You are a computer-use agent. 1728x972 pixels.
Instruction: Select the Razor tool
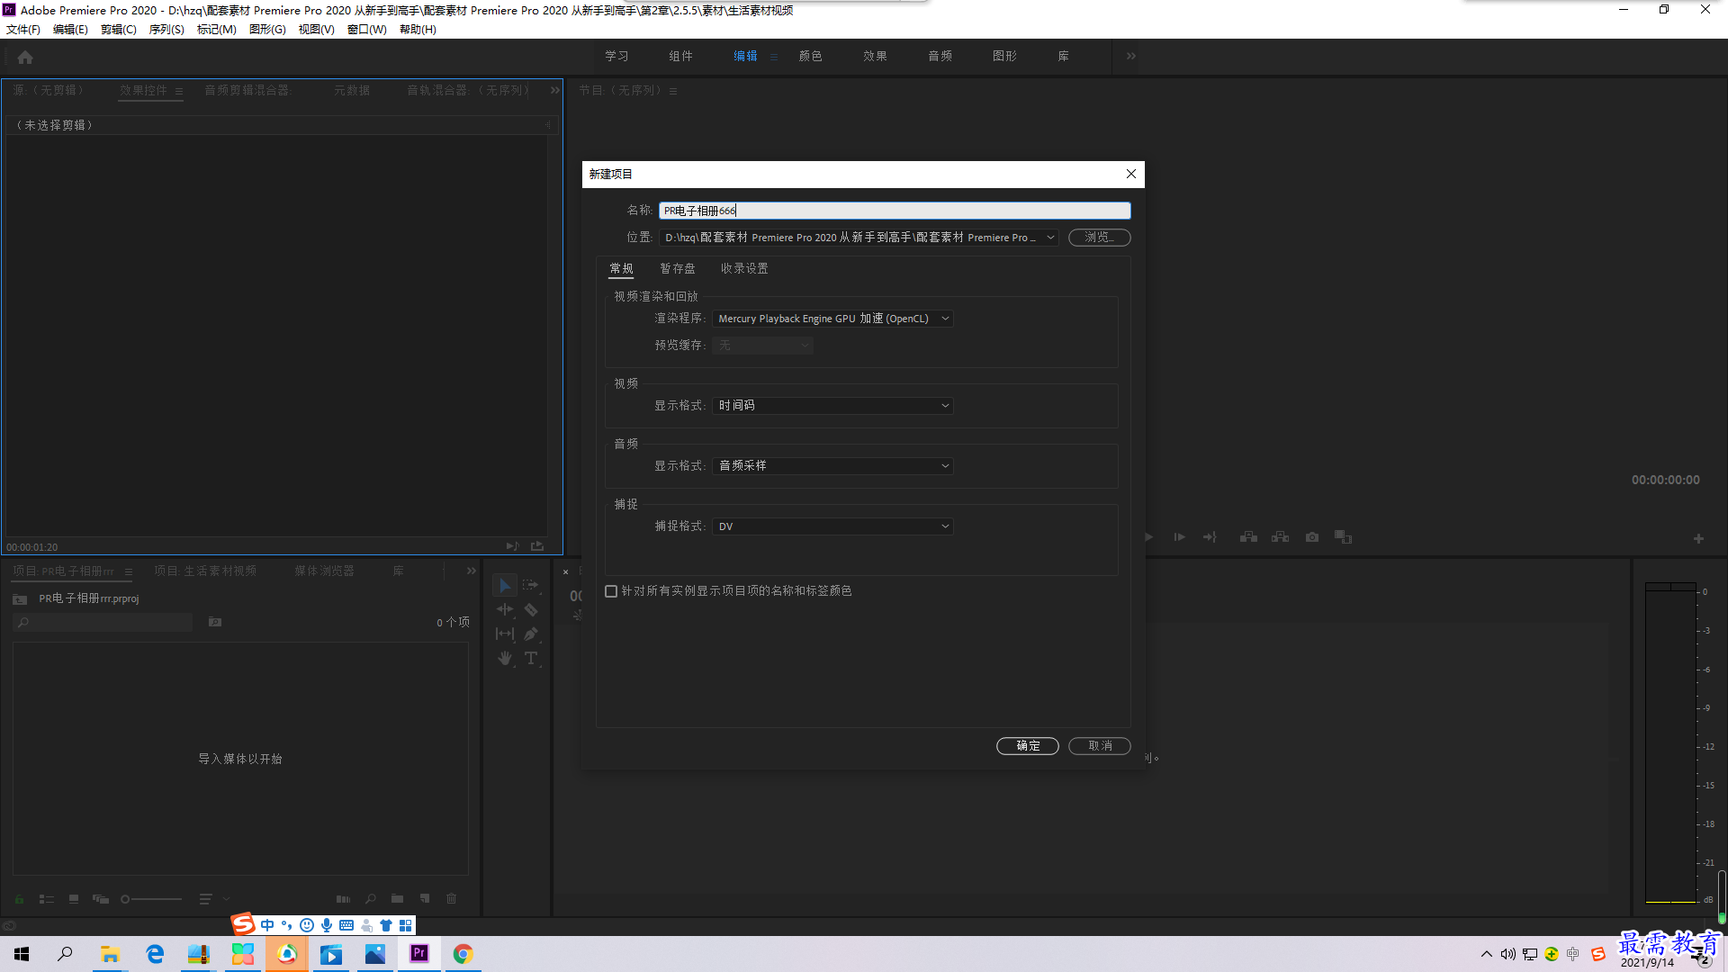click(x=531, y=609)
